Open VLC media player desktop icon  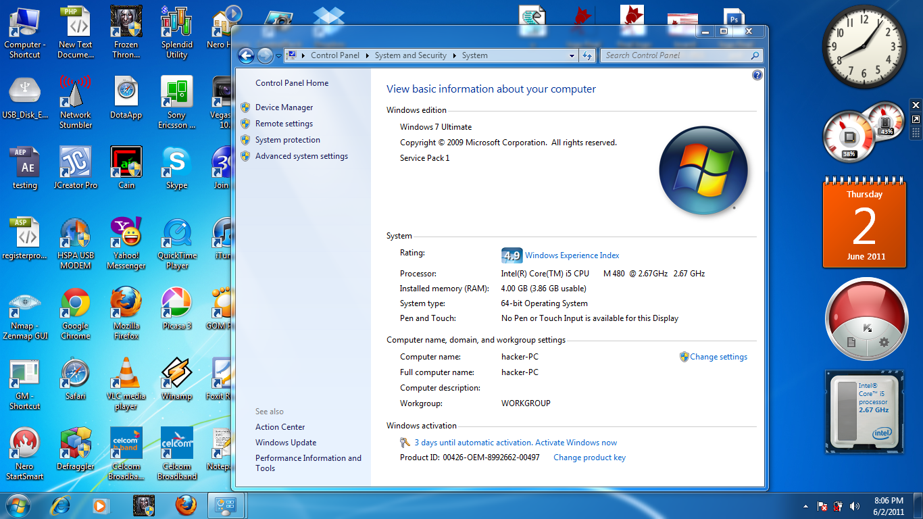pyautogui.click(x=126, y=384)
